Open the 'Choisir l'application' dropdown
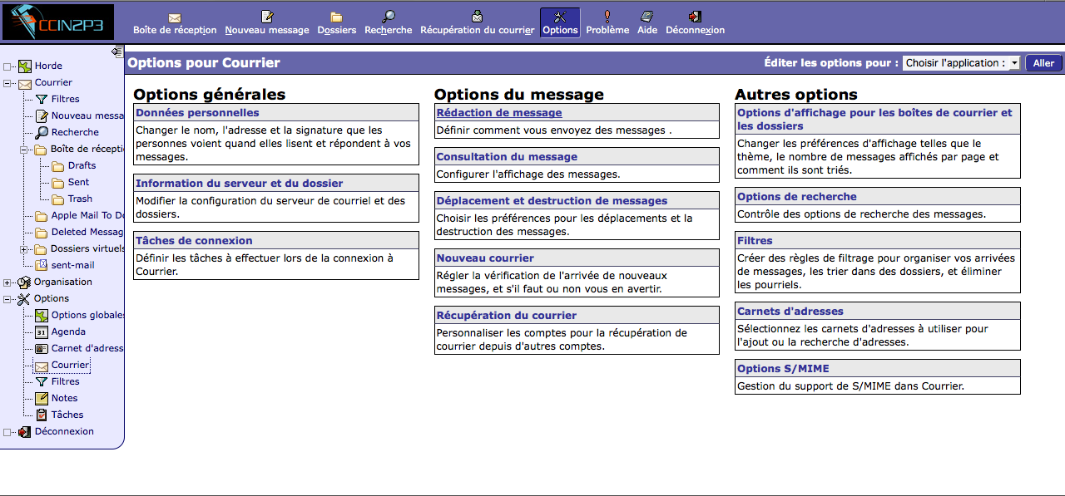The width and height of the screenshot is (1065, 496). [x=961, y=63]
